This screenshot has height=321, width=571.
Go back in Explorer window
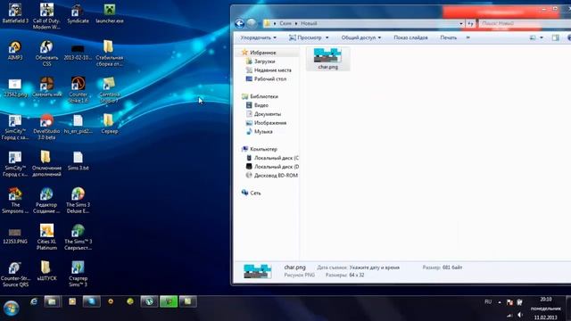[239, 23]
